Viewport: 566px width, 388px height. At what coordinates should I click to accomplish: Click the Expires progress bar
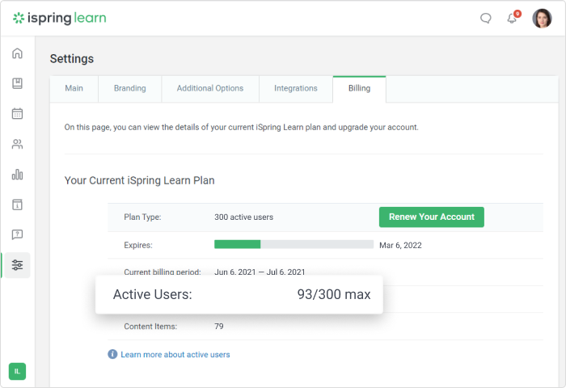(x=294, y=244)
